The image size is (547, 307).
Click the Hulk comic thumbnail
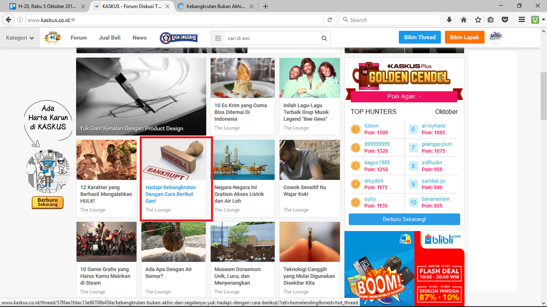tap(106, 159)
